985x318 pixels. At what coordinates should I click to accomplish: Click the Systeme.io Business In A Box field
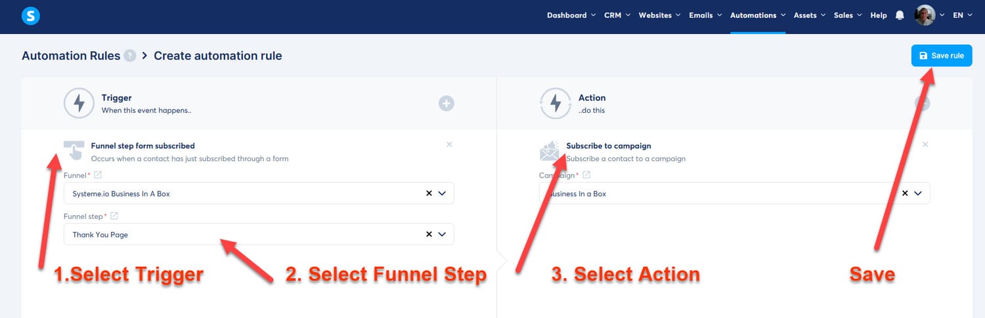pyautogui.click(x=259, y=193)
